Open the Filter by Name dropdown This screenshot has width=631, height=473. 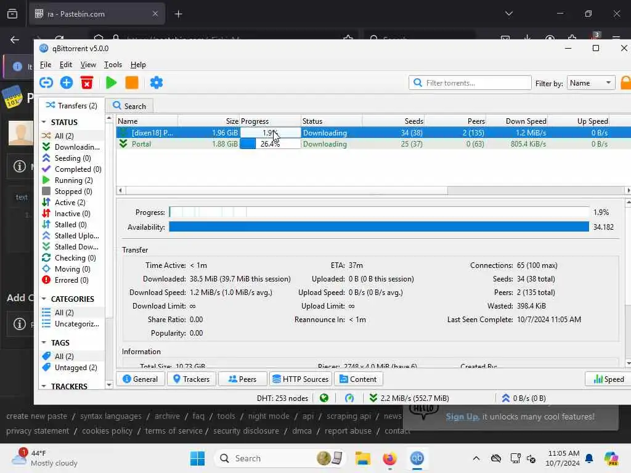click(x=591, y=83)
